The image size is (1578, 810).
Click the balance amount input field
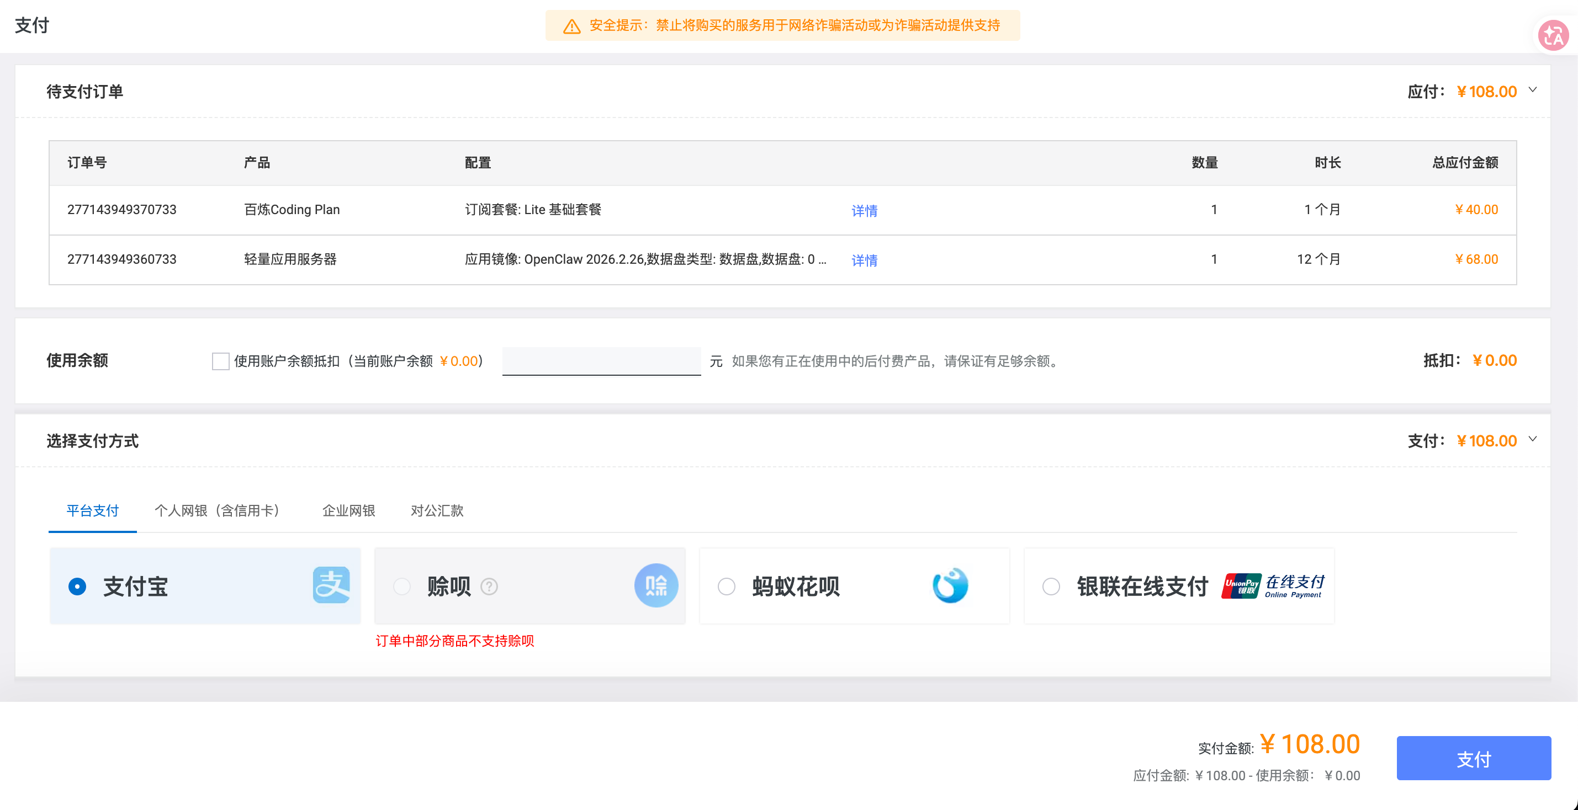coord(601,361)
